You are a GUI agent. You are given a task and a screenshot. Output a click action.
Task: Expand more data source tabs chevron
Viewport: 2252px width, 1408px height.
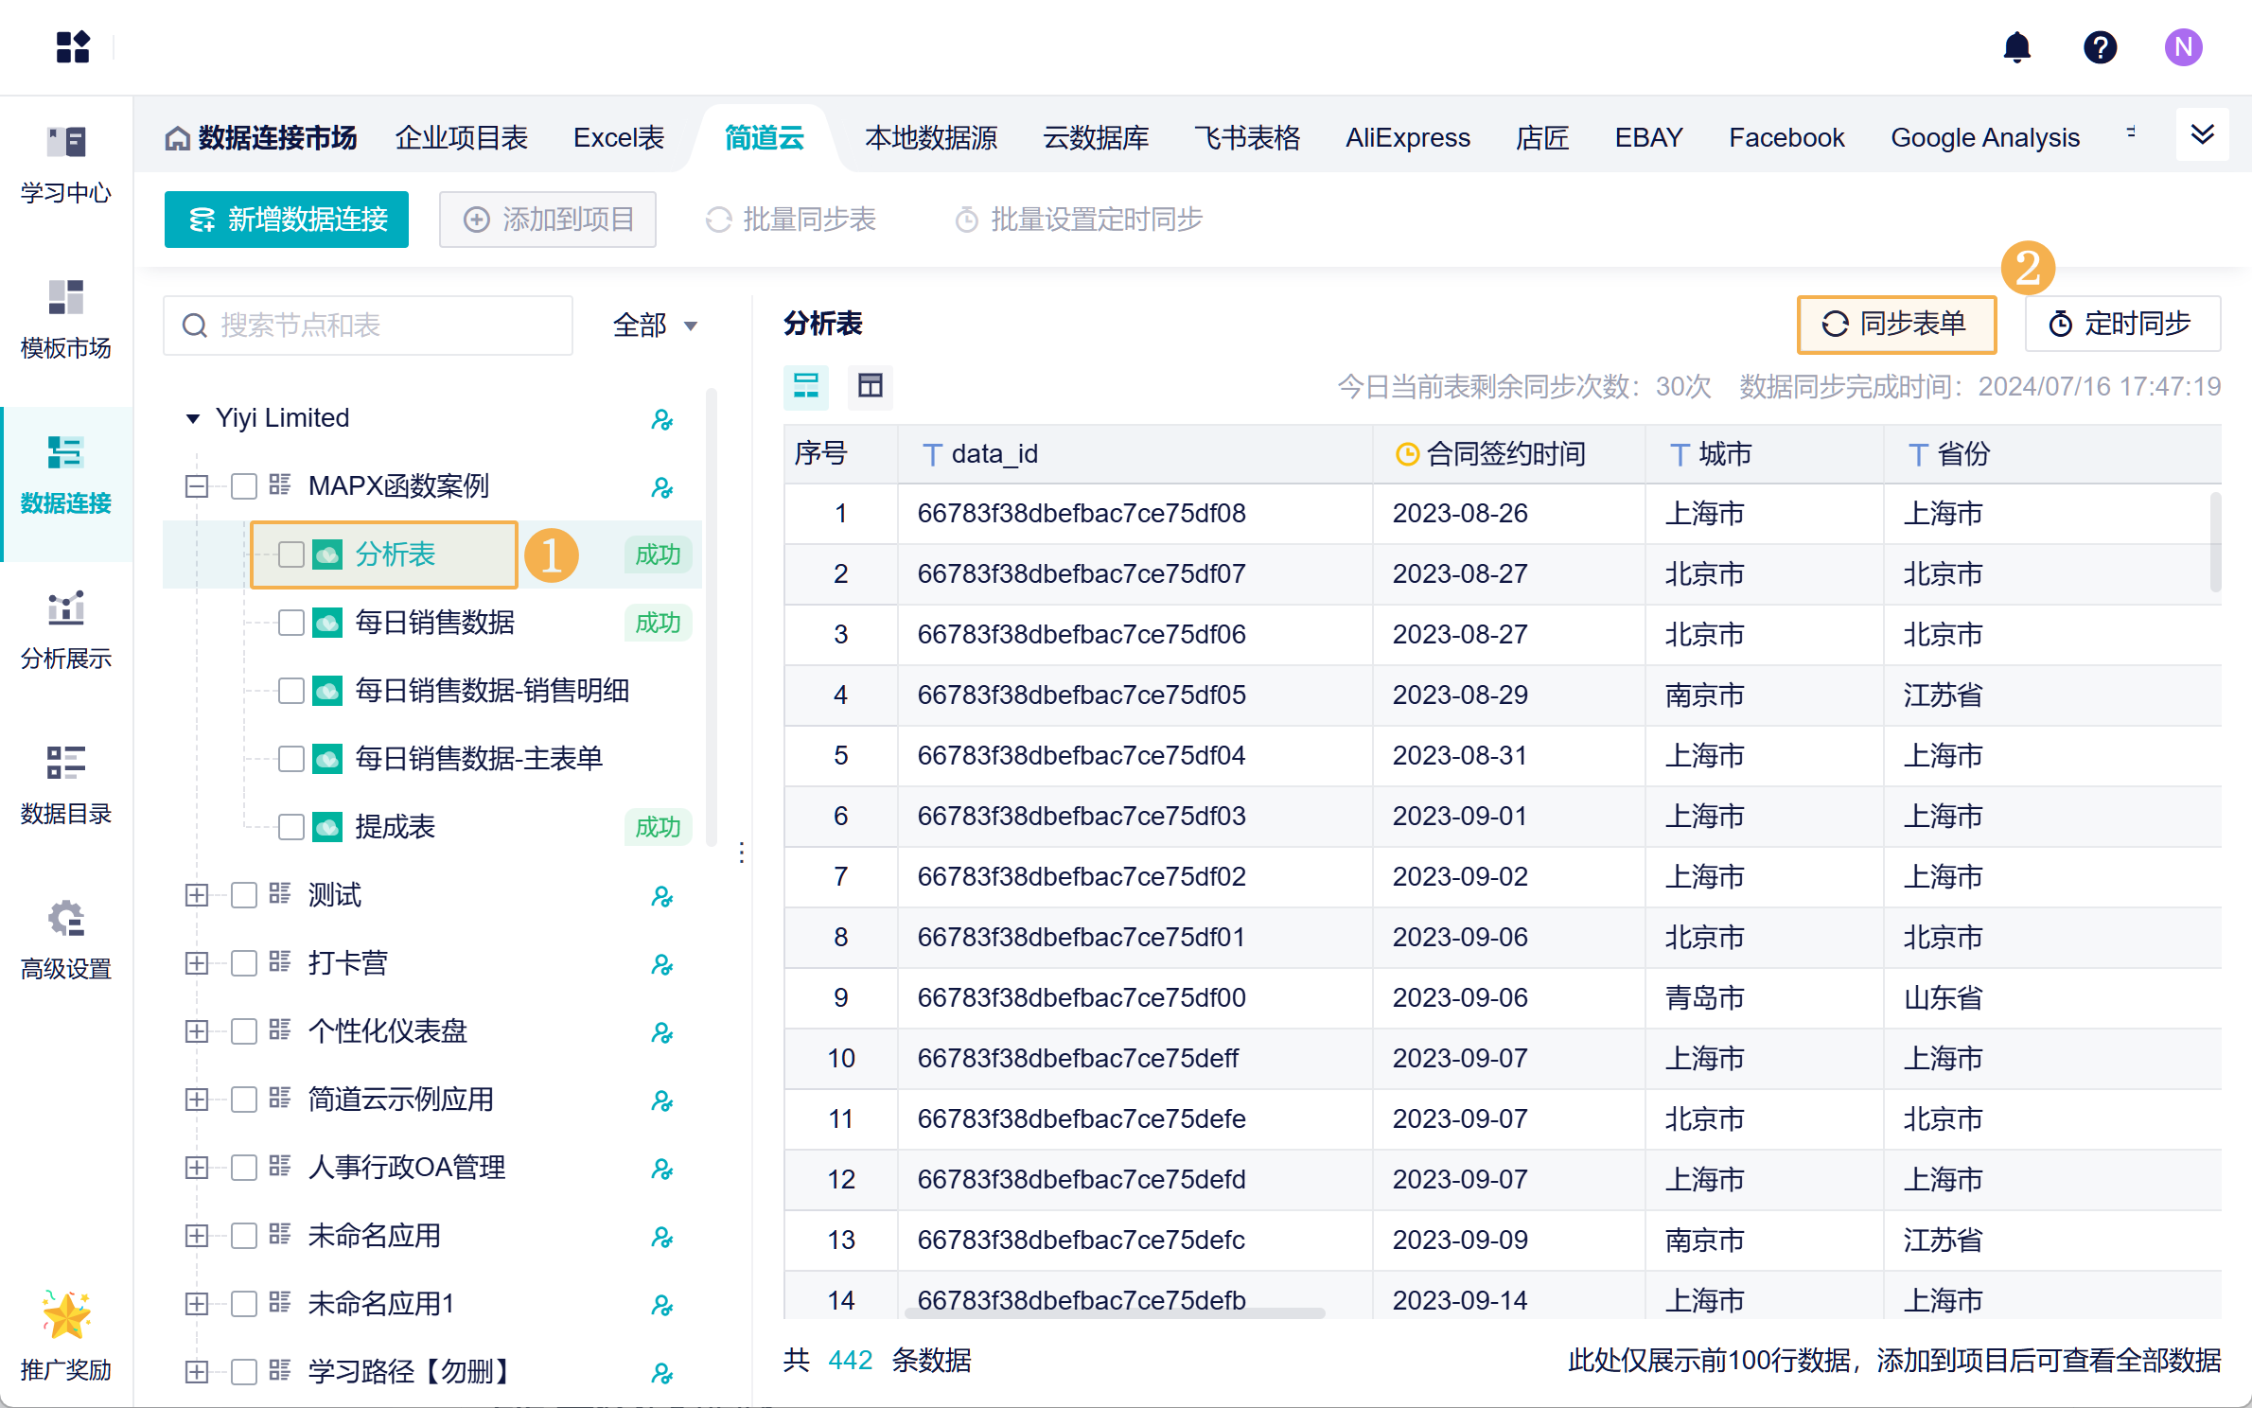(x=2202, y=134)
